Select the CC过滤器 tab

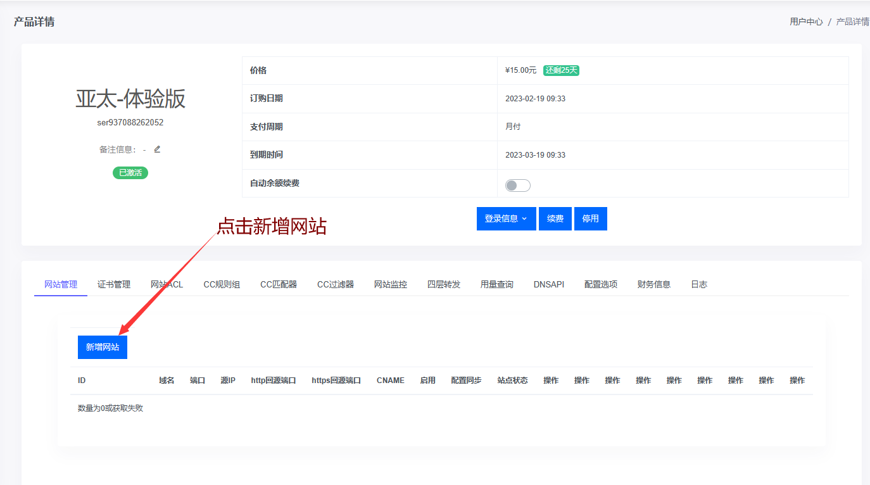point(336,284)
